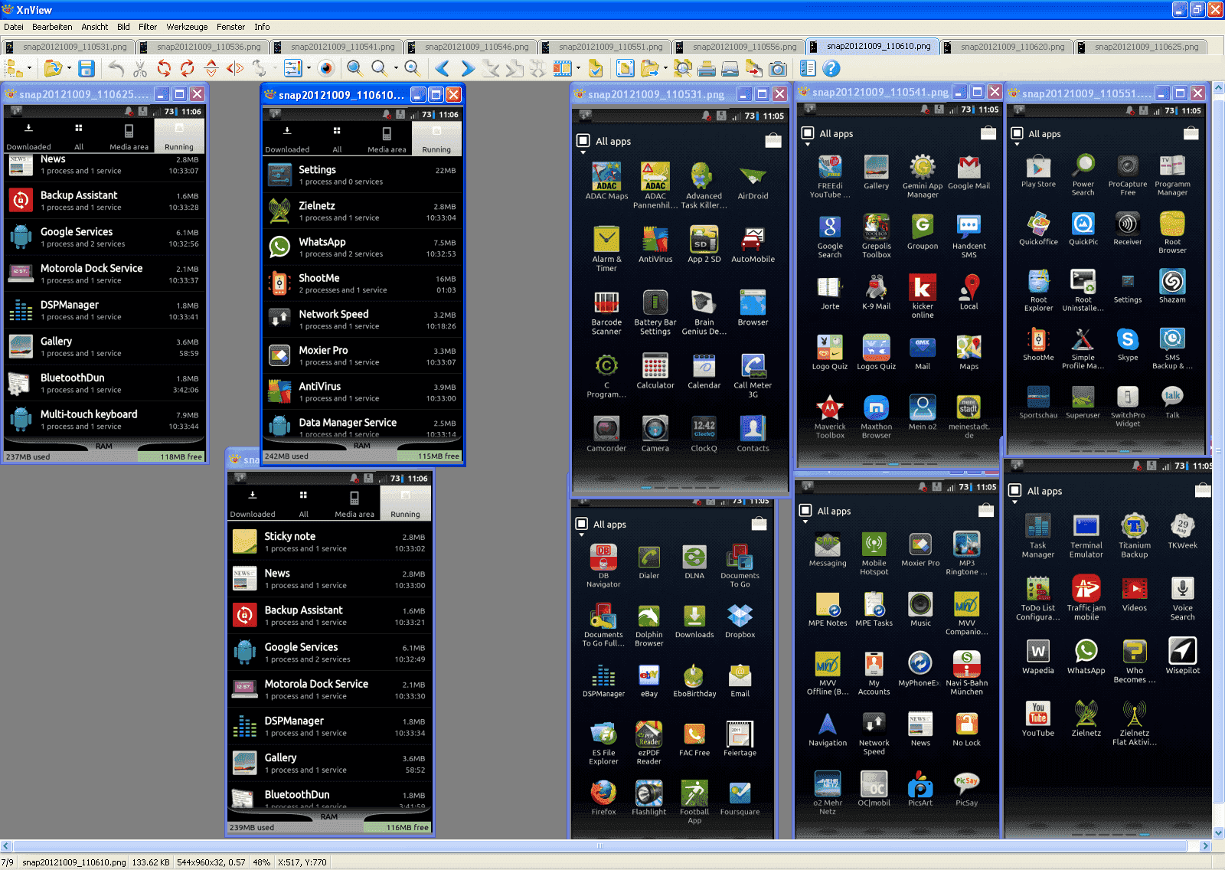Image resolution: width=1225 pixels, height=870 pixels.
Task: Click the Undo arrow icon
Action: pos(116,69)
